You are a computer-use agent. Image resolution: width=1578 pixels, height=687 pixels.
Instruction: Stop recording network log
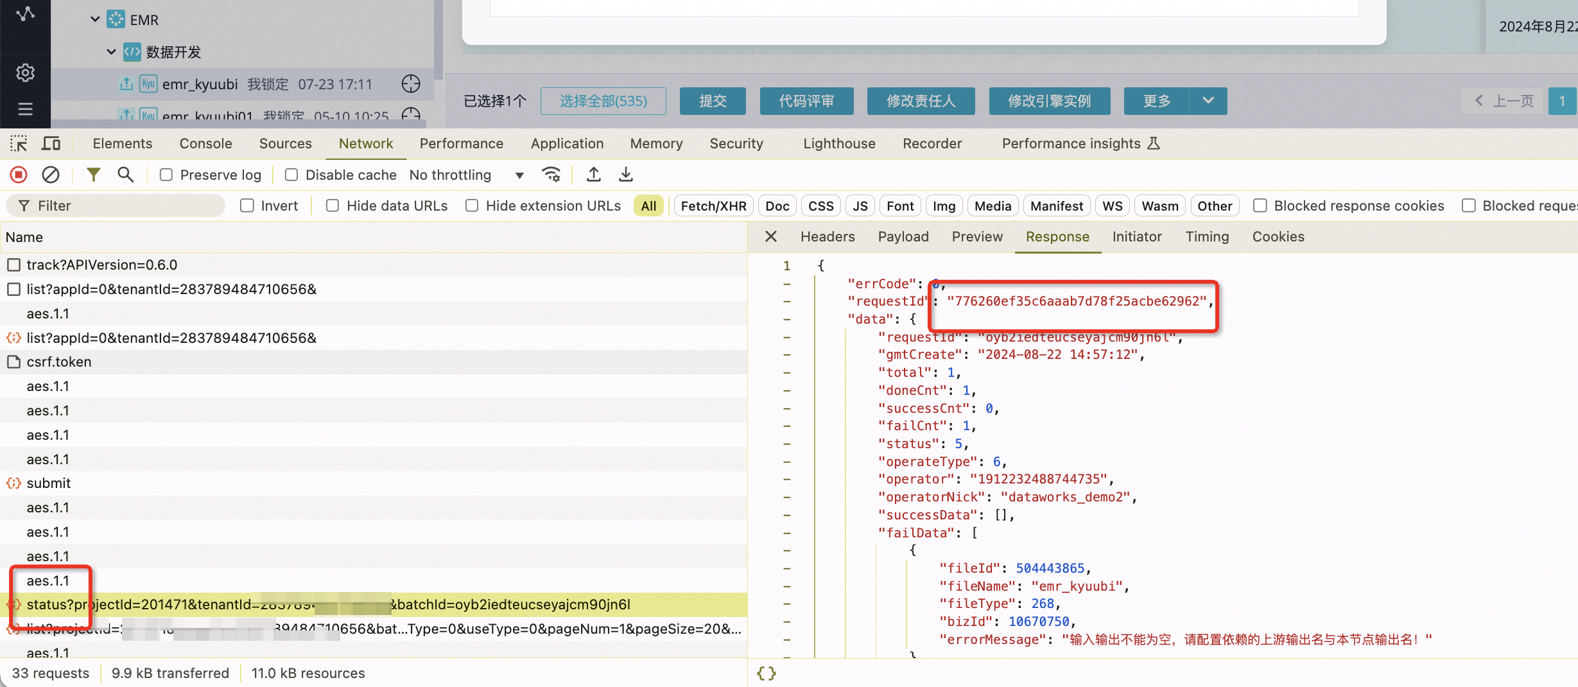click(19, 175)
